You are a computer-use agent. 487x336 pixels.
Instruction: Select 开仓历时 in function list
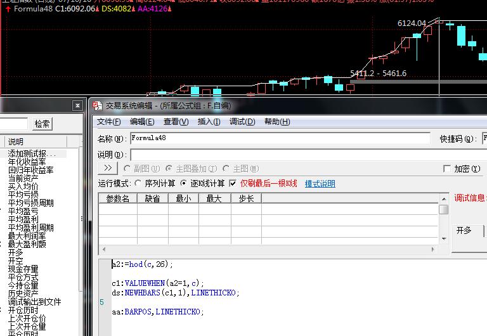pyautogui.click(x=23, y=310)
